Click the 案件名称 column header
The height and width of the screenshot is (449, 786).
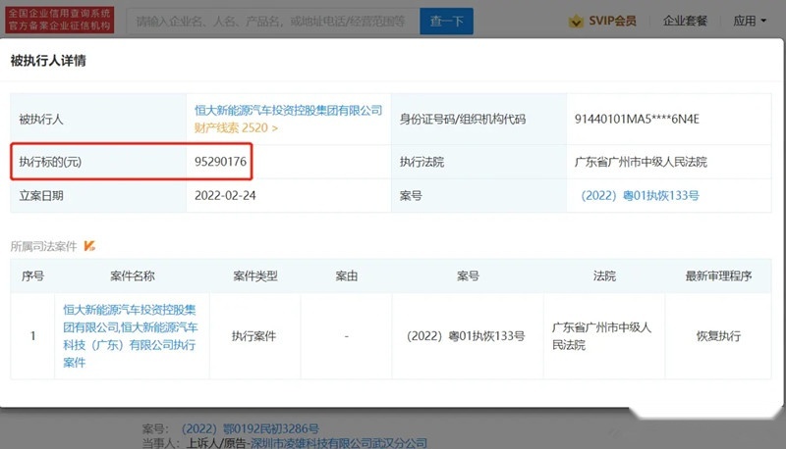pos(133,276)
